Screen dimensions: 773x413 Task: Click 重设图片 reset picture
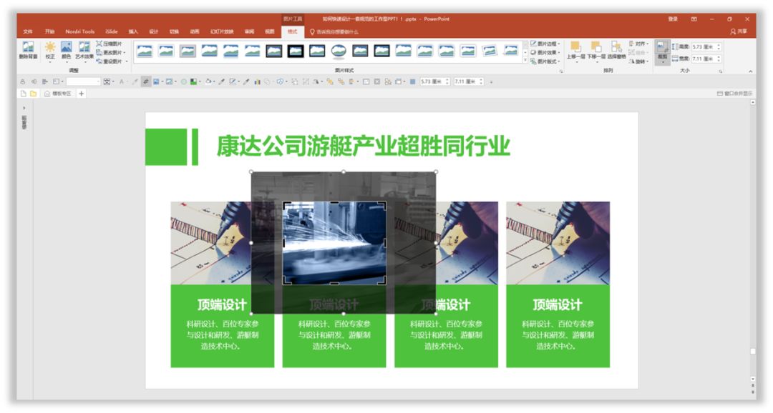110,61
